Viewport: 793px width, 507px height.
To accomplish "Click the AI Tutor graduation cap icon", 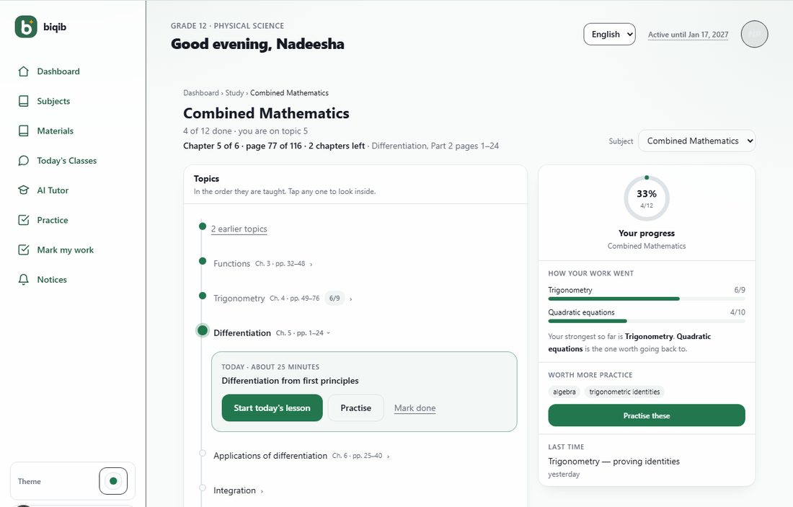I will pyautogui.click(x=23, y=190).
